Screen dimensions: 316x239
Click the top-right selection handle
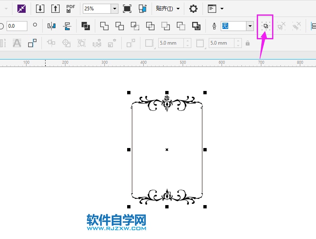pos(205,93)
